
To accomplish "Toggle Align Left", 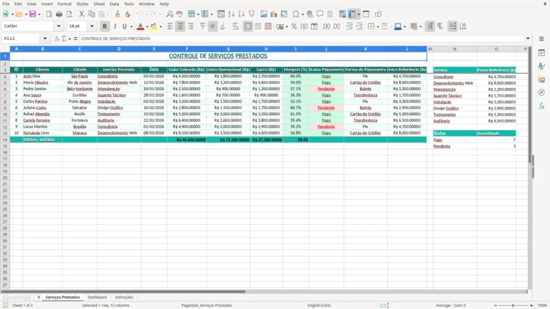I will pyautogui.click(x=170, y=26).
